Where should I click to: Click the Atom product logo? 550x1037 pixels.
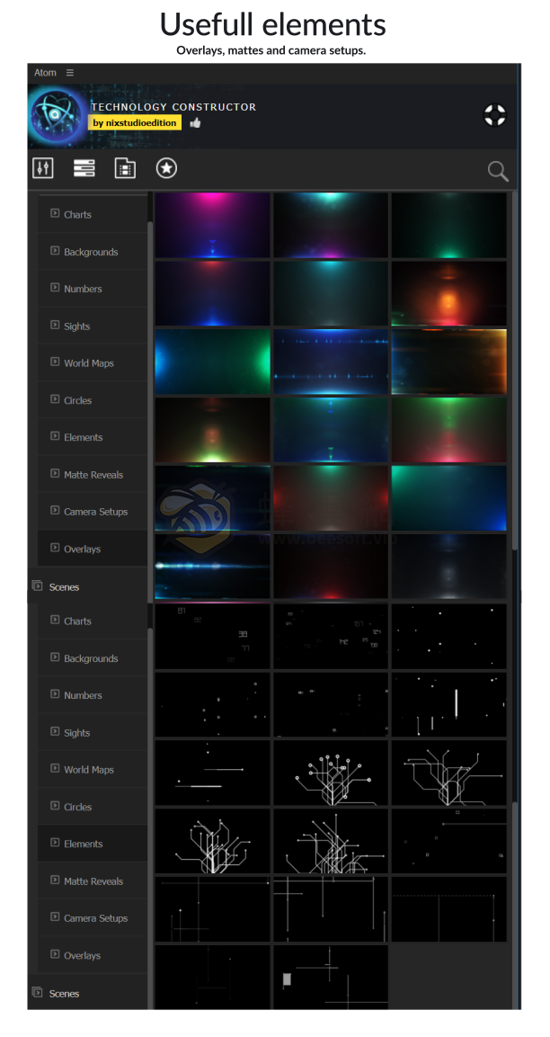pyautogui.click(x=56, y=114)
